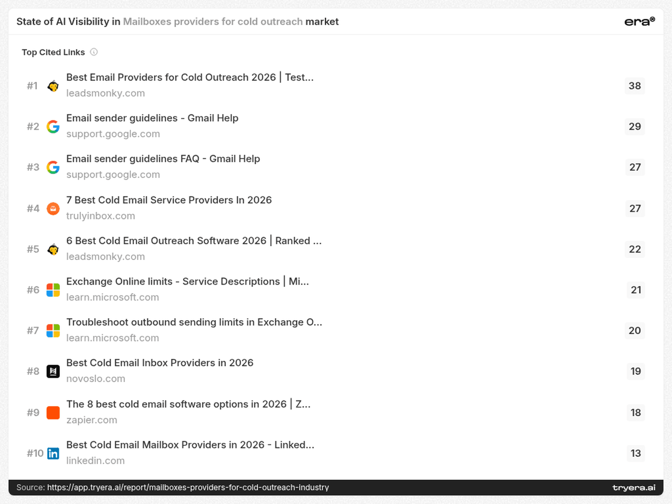Click the Zapier orange square icon
672x504 pixels.
click(x=53, y=413)
